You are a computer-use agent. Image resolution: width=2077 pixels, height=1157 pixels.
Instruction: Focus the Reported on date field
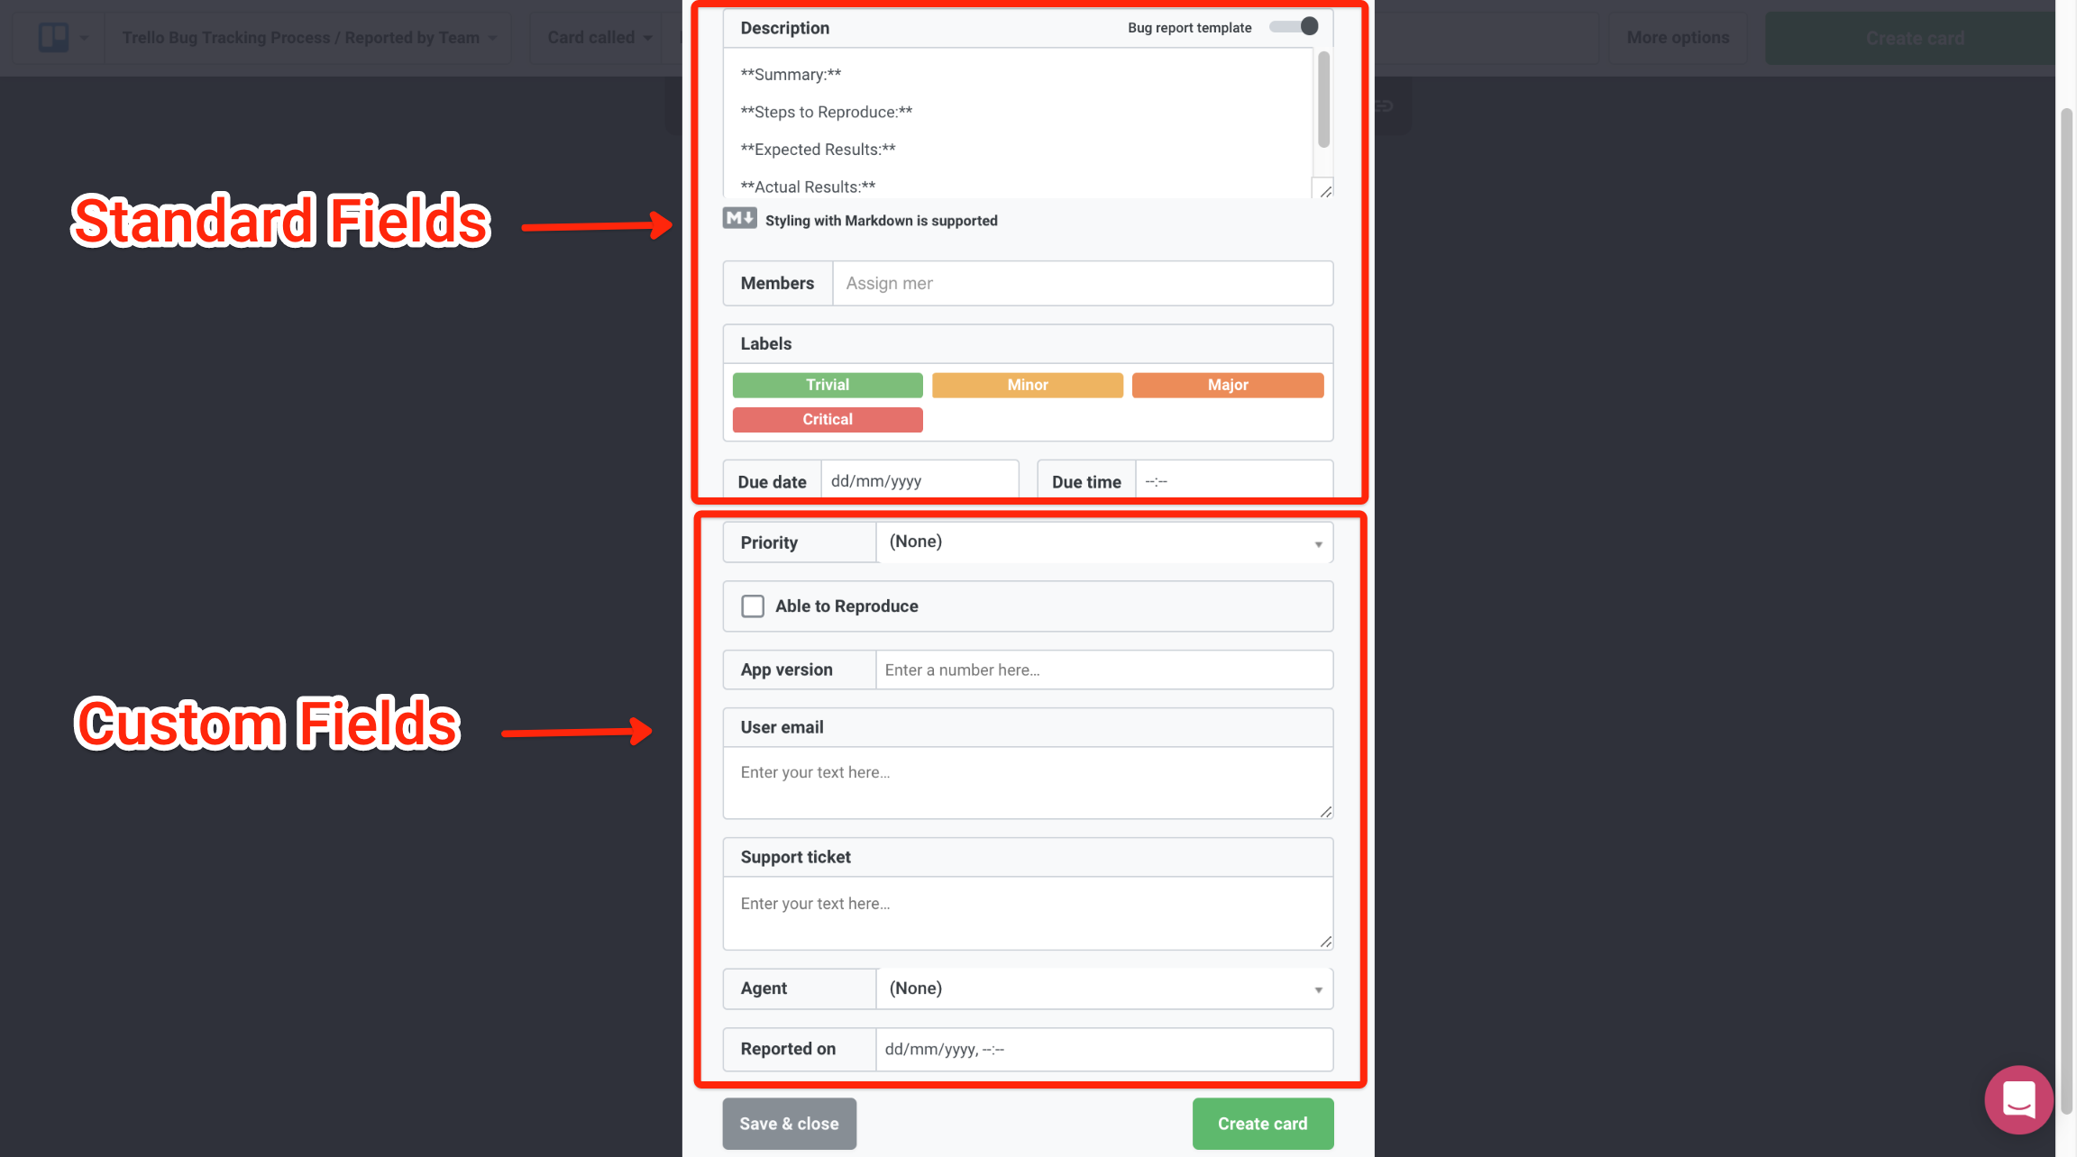1104,1050
